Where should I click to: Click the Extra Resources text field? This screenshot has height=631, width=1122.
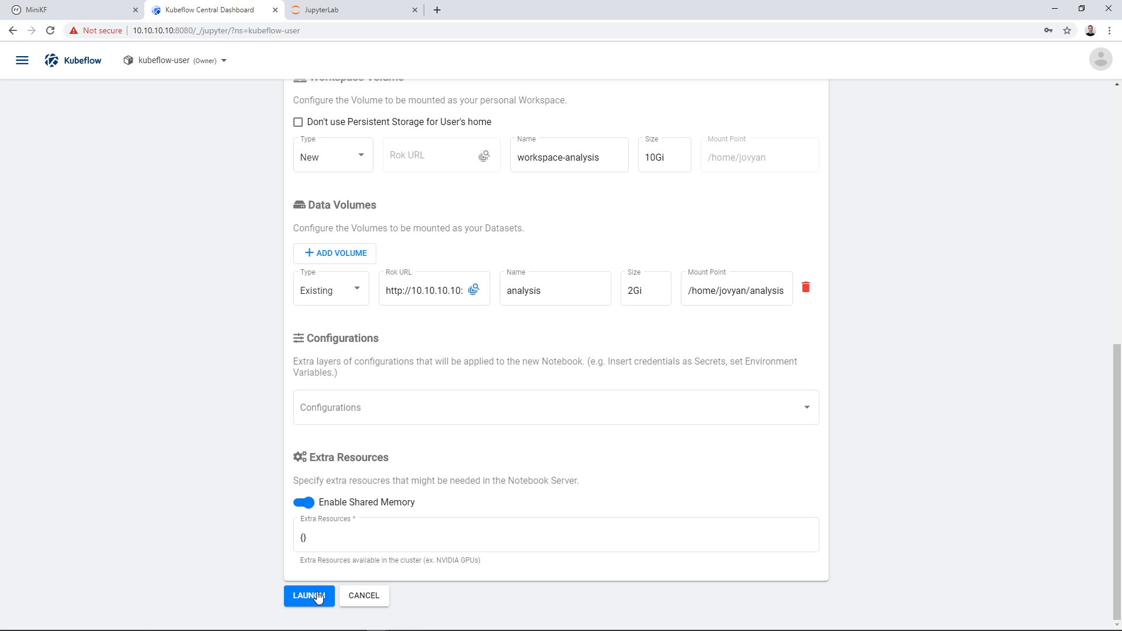(556, 535)
